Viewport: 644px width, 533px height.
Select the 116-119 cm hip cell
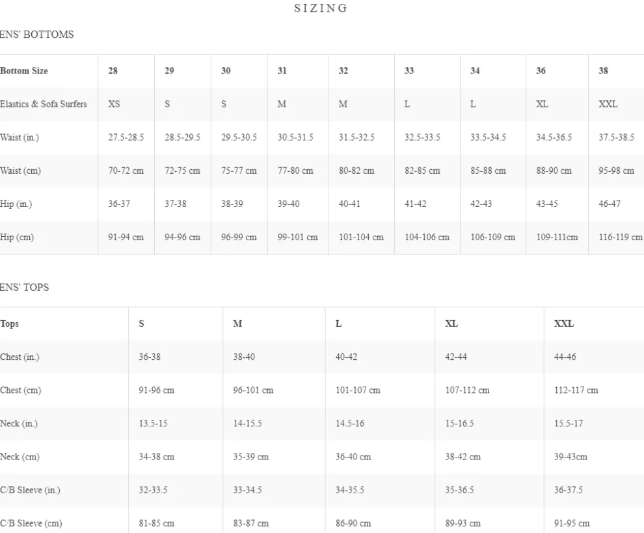[x=620, y=238]
